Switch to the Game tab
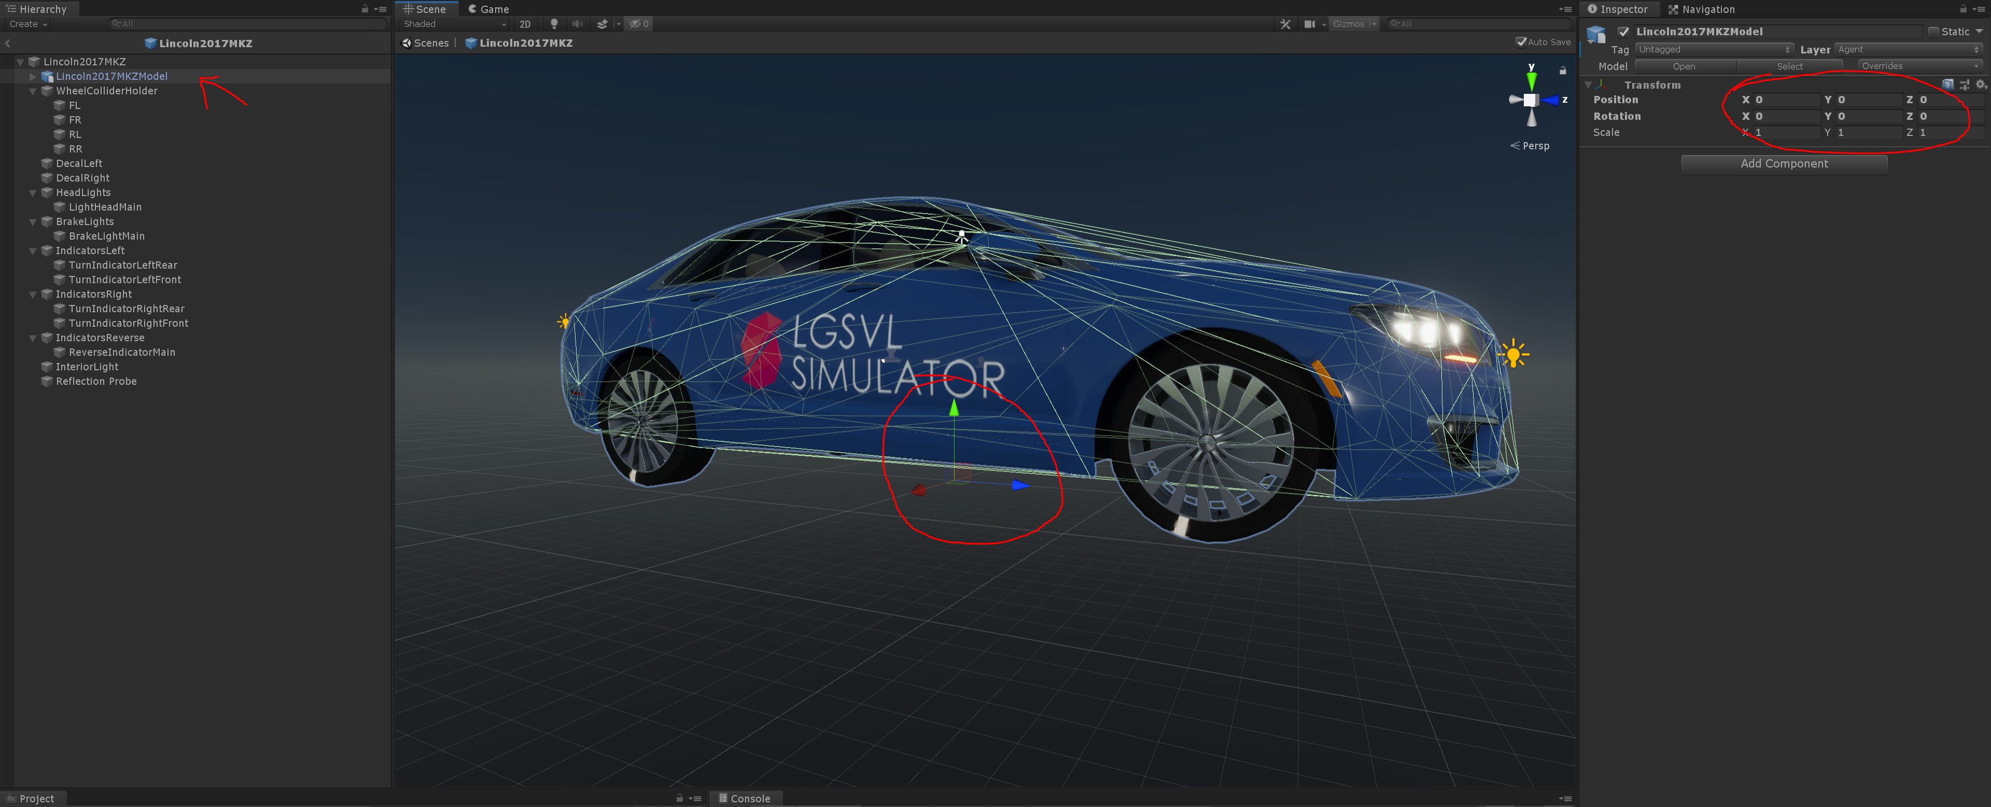The width and height of the screenshot is (1991, 807). point(488,9)
